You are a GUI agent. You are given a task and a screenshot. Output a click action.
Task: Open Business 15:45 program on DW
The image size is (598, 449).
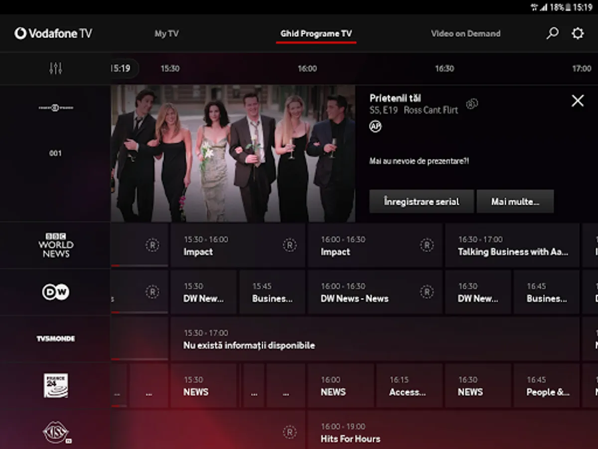point(272,292)
